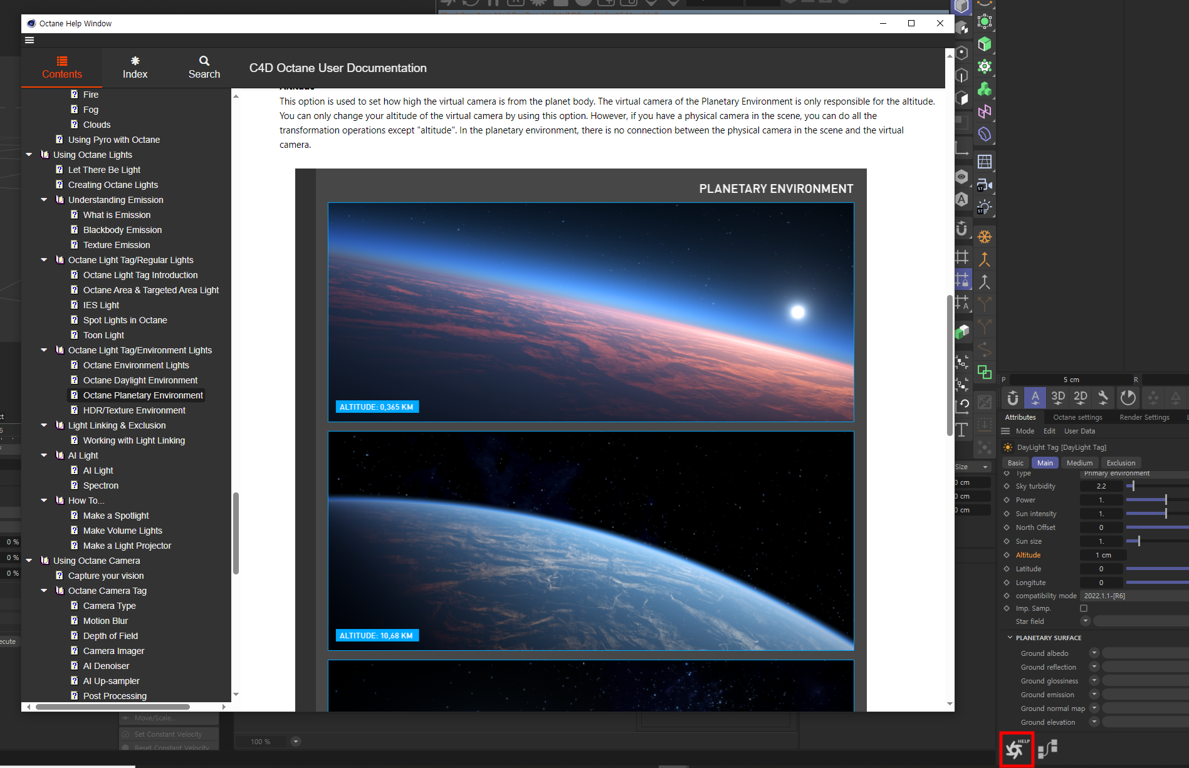Viewport: 1189px width, 768px height.
Task: Click the orange merge arrow icon
Action: coord(985,259)
